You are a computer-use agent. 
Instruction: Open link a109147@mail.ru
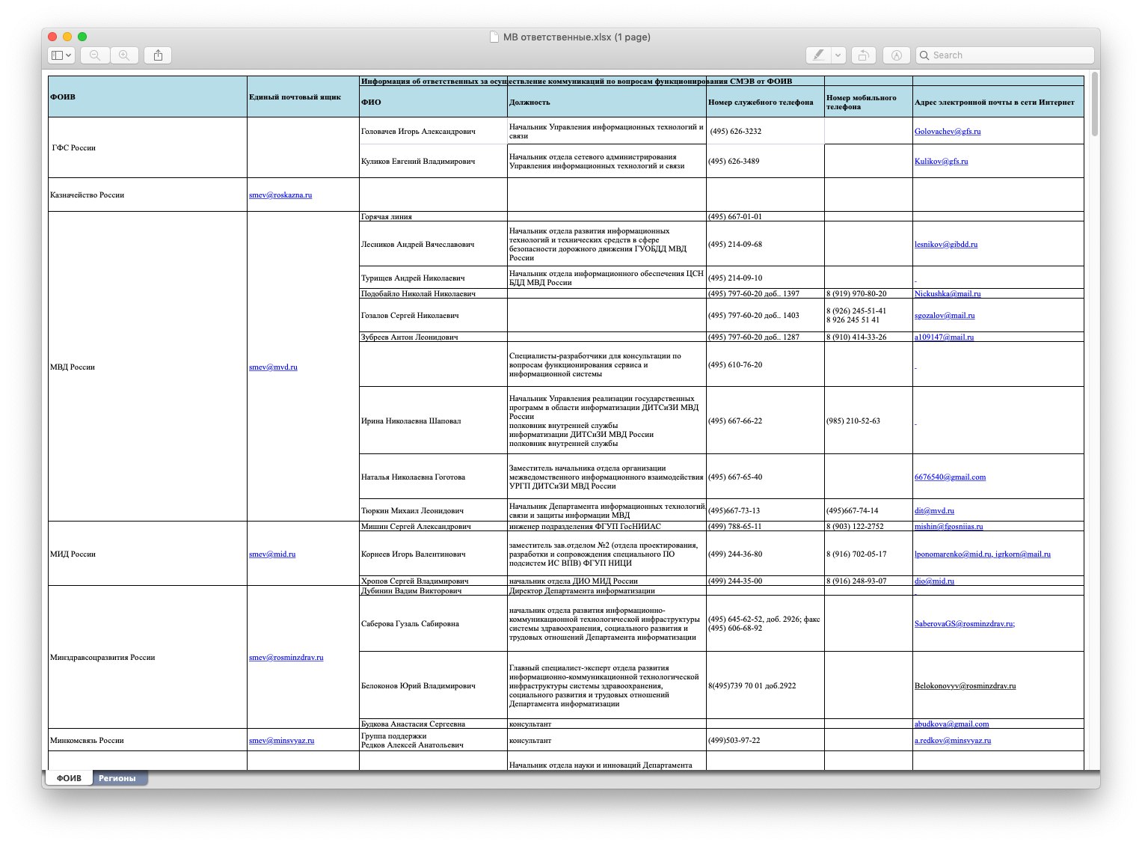944,337
